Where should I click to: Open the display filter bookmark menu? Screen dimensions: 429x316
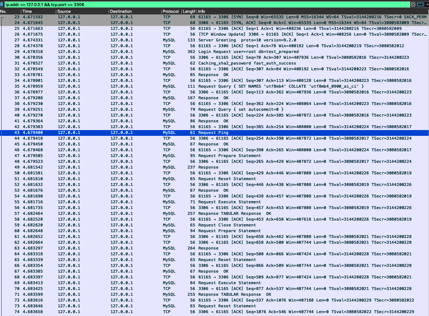(2, 4)
